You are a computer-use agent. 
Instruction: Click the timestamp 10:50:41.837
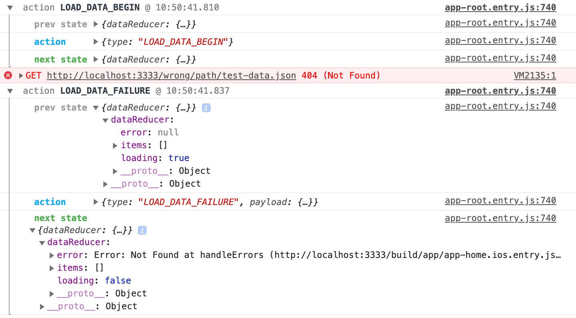(198, 91)
